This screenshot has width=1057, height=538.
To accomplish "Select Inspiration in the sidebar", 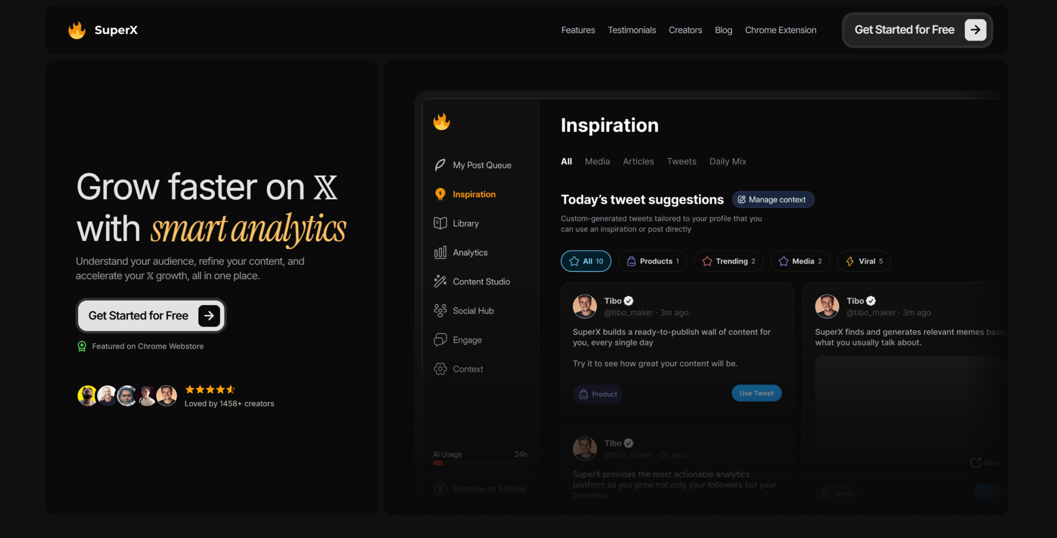I will click(x=465, y=194).
